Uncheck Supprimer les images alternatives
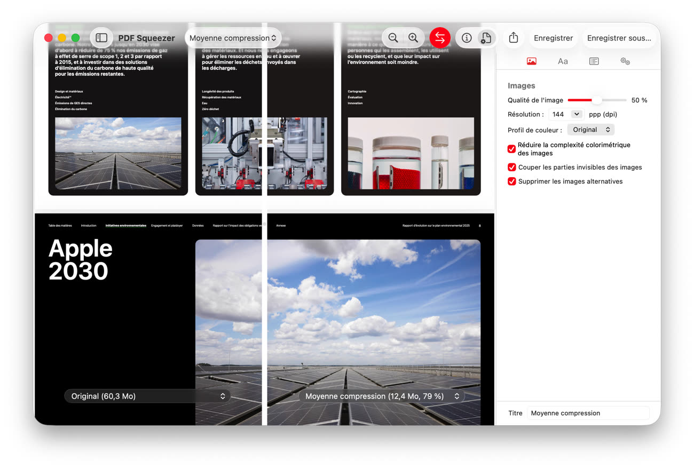The width and height of the screenshot is (694, 469). pos(511,181)
